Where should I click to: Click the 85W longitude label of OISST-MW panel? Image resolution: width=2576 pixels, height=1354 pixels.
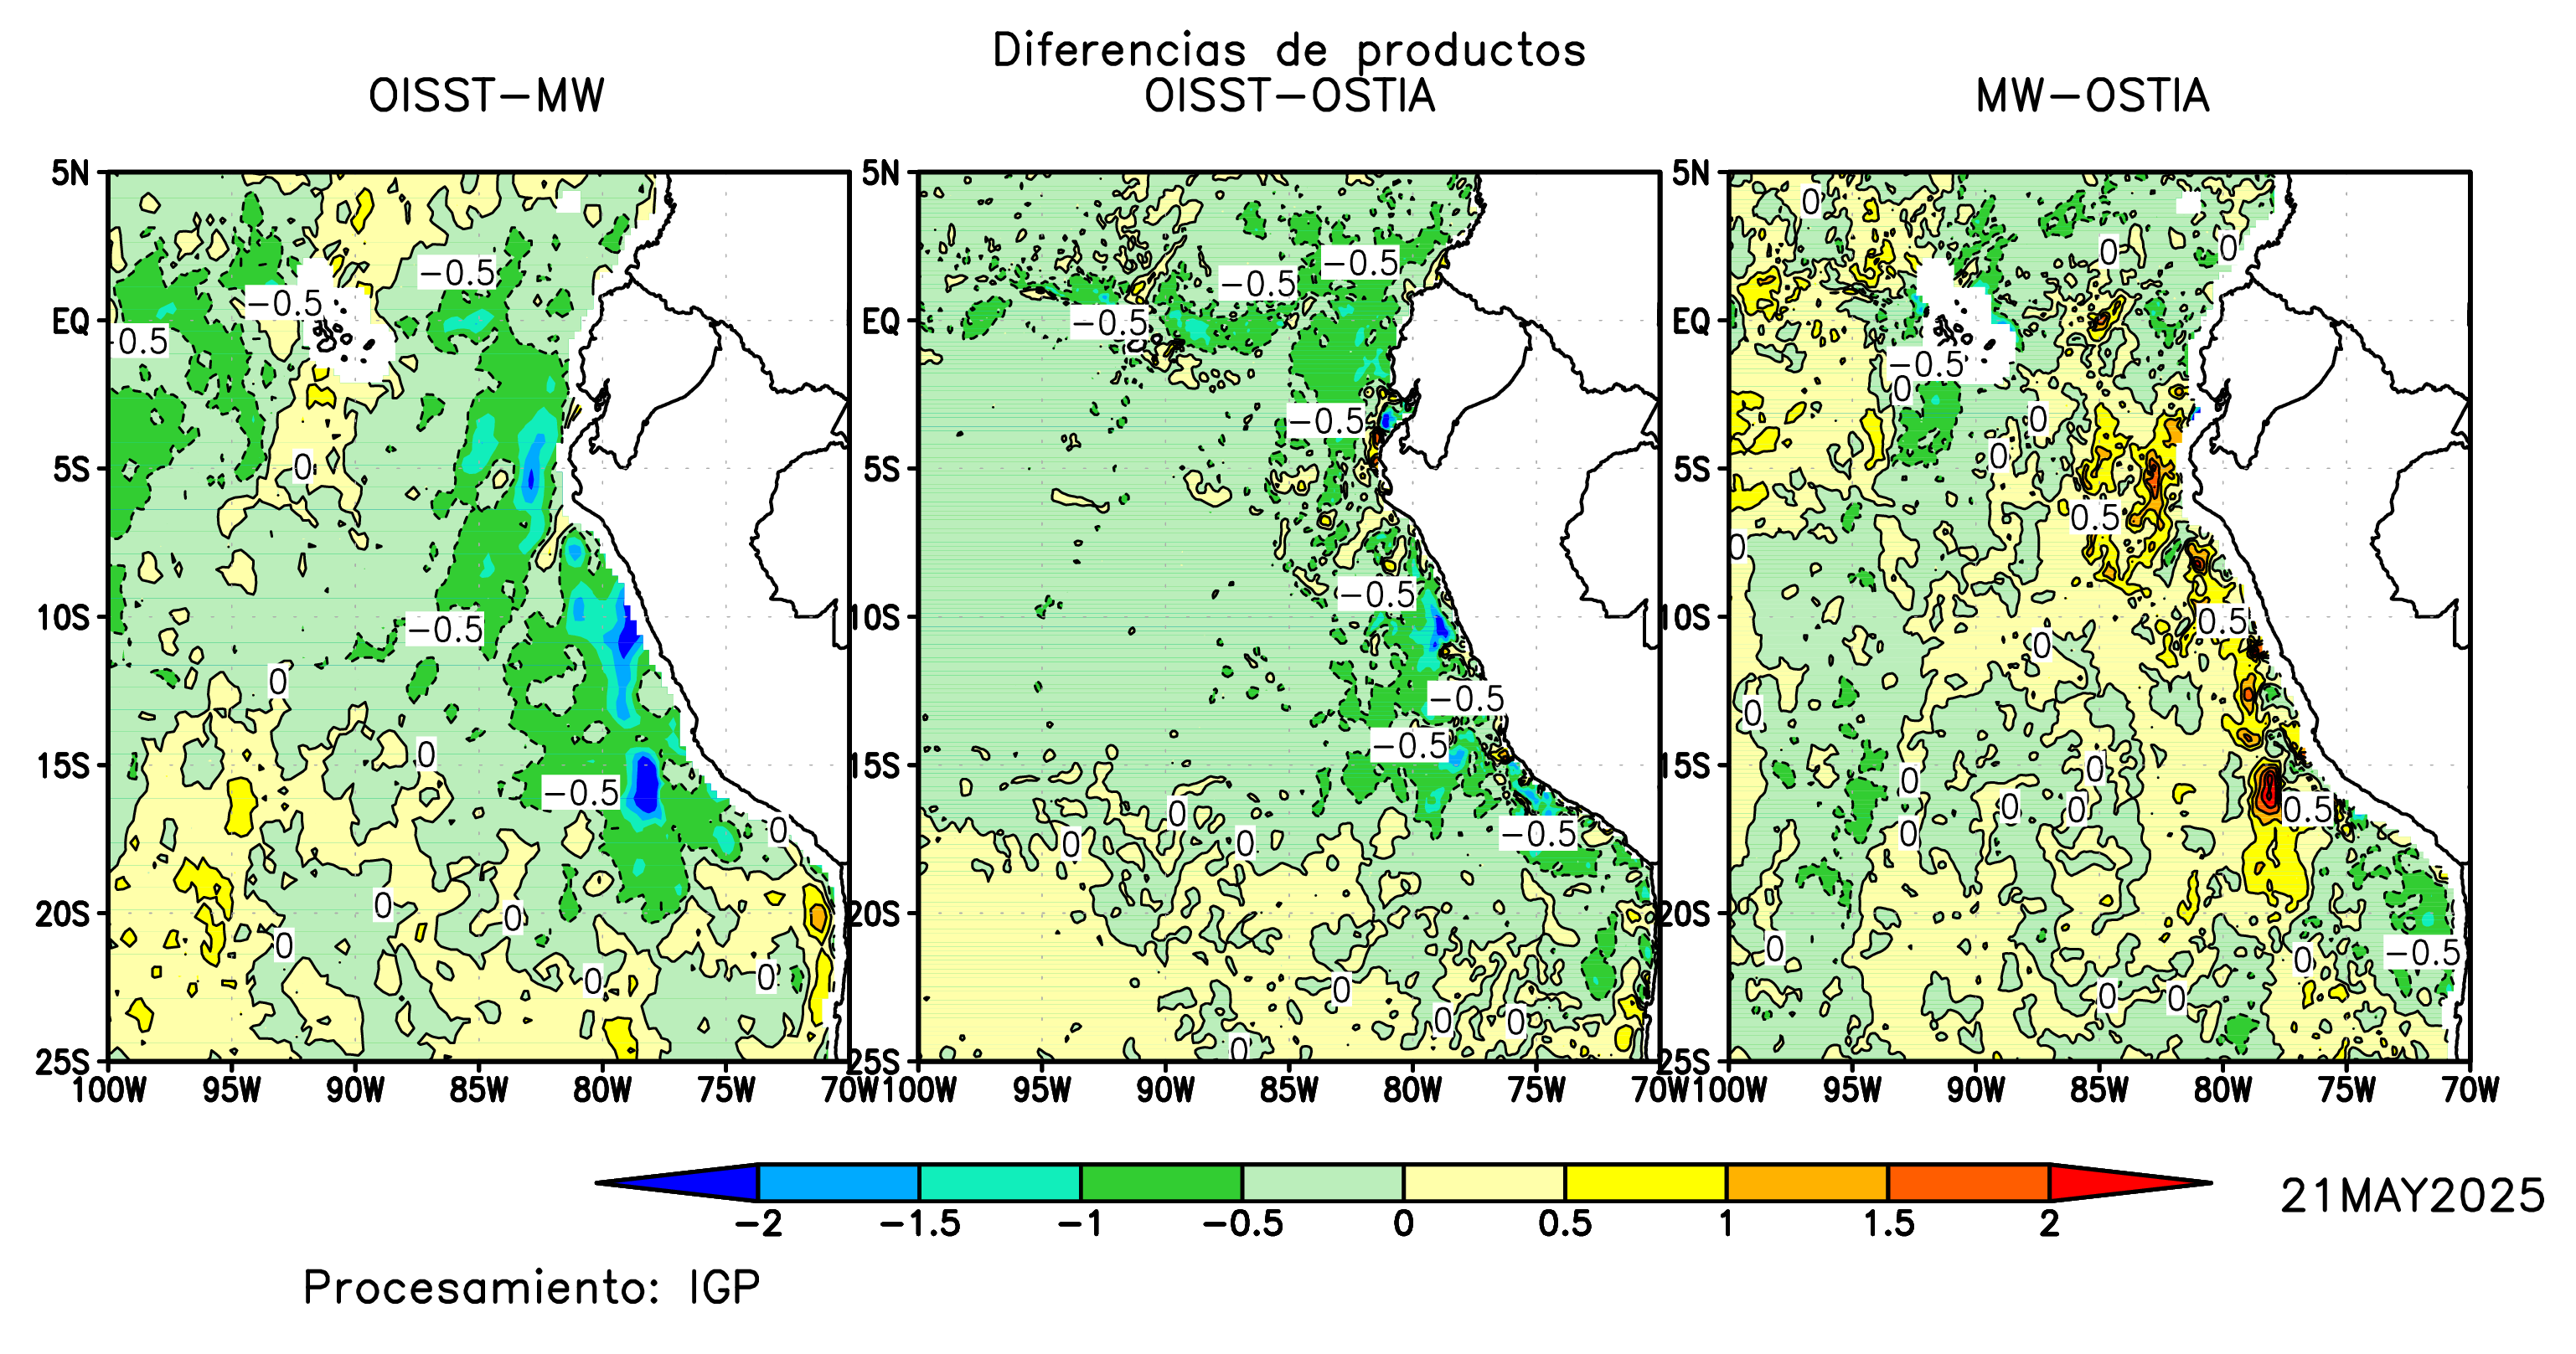(479, 1090)
